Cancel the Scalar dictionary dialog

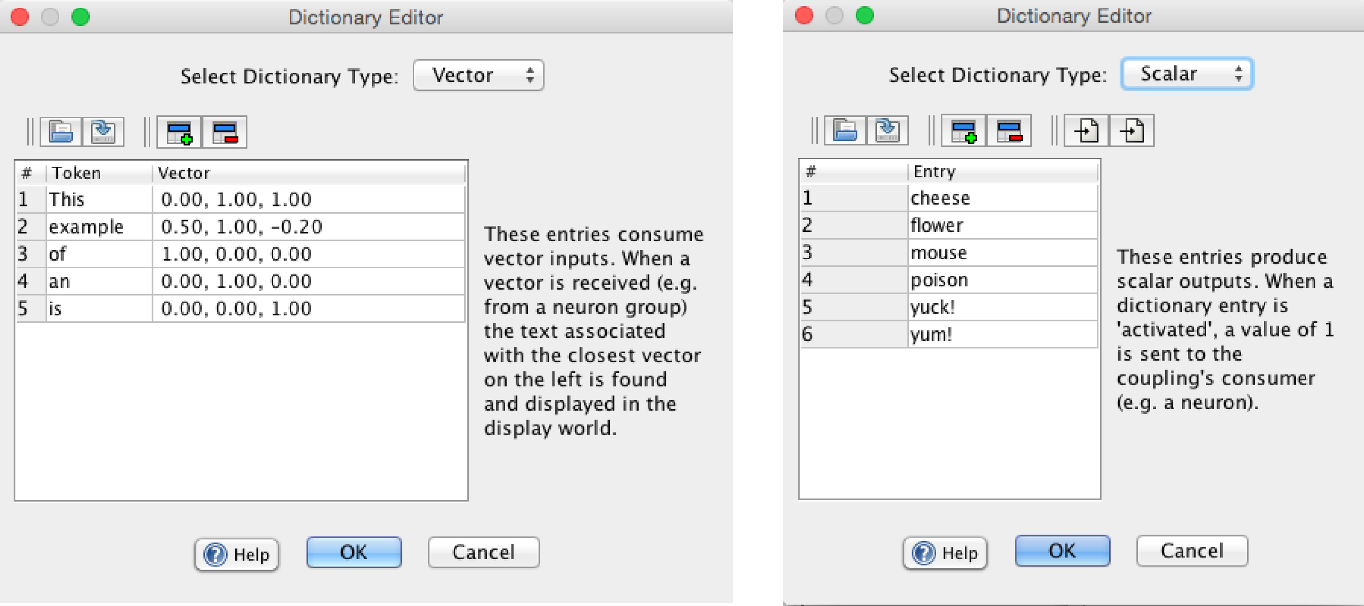[x=1192, y=551]
